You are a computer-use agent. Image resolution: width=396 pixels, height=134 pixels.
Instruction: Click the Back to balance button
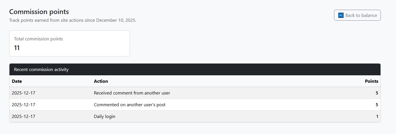(357, 15)
